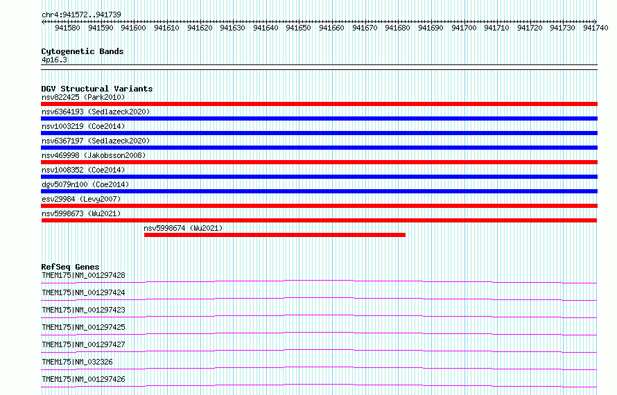617x395 pixels.
Task: Open transcript TMEM175|NM_001297425
Action: click(x=83, y=327)
